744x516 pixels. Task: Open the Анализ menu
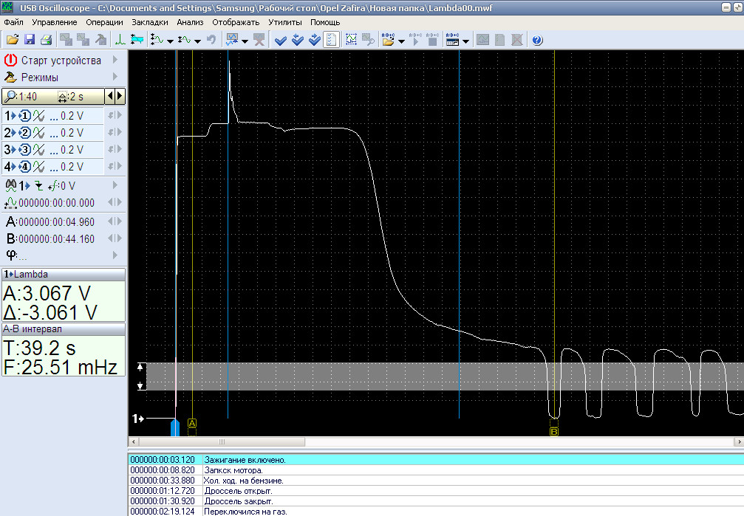[190, 22]
